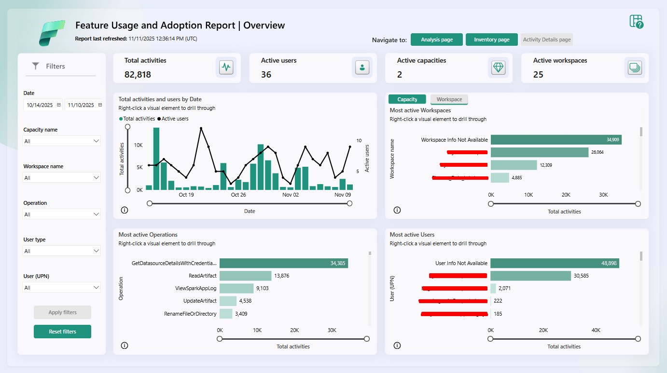
Task: Click the Apply filters button
Action: point(62,312)
